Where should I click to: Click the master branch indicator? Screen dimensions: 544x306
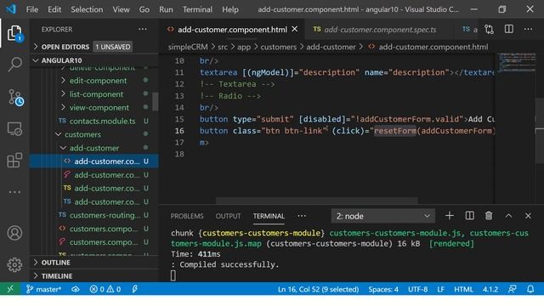coord(43,289)
